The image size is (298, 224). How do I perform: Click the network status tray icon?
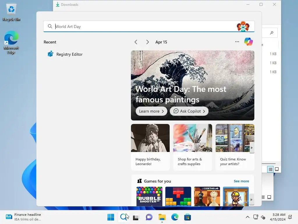[256, 217]
